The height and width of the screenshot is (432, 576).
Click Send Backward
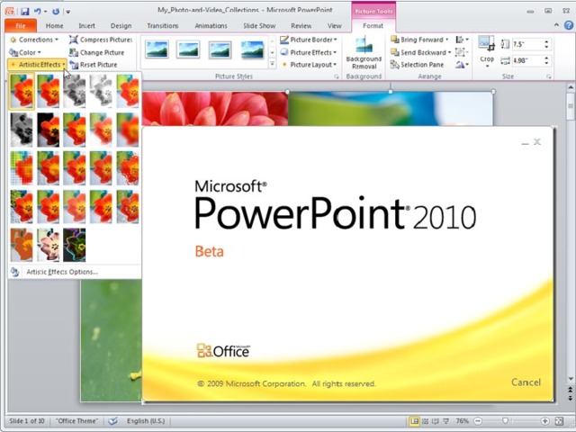tap(420, 52)
